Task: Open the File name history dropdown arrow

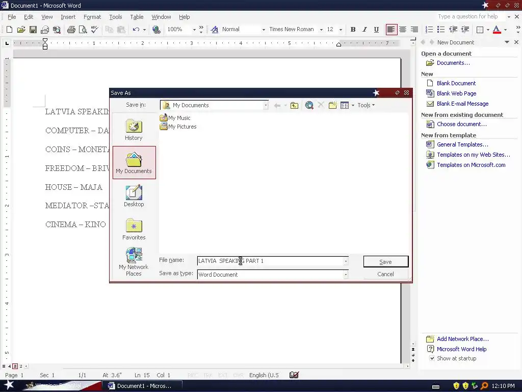Action: (346, 261)
